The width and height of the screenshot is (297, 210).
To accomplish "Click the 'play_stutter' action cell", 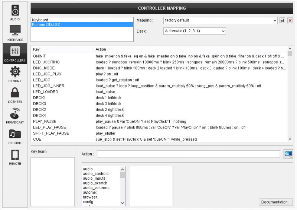I will (105, 133).
